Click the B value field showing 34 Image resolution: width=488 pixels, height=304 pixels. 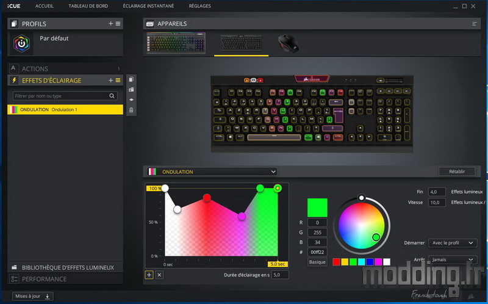(317, 242)
